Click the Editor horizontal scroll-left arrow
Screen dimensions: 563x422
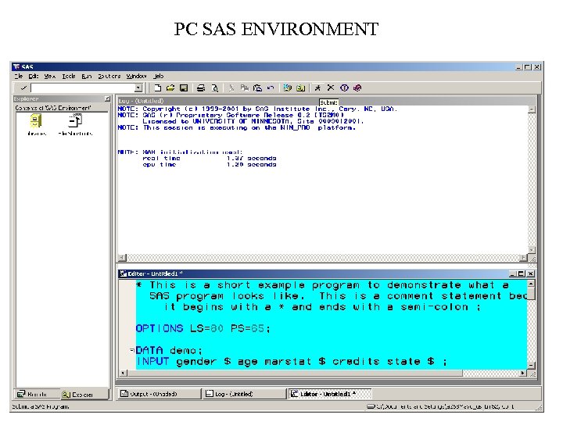[x=123, y=374]
